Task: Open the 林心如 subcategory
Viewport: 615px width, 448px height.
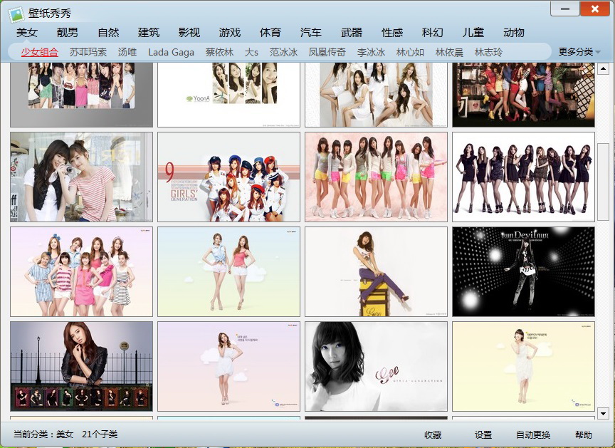Action: pyautogui.click(x=410, y=52)
